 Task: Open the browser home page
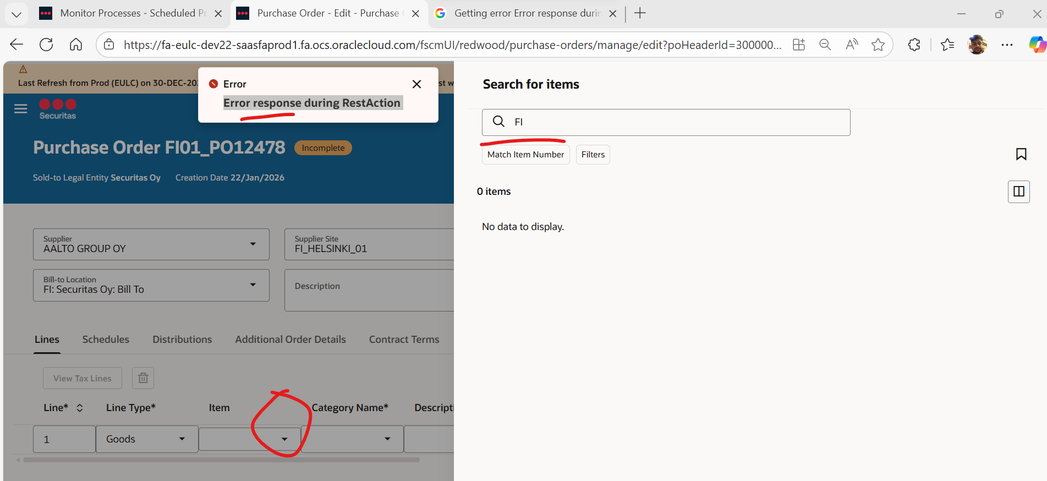tap(76, 45)
